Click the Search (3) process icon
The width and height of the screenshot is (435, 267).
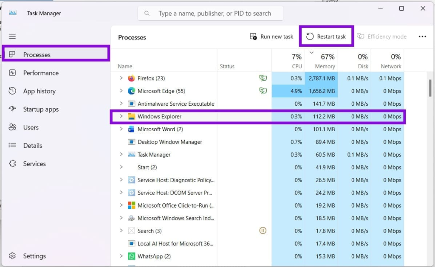pyautogui.click(x=131, y=231)
